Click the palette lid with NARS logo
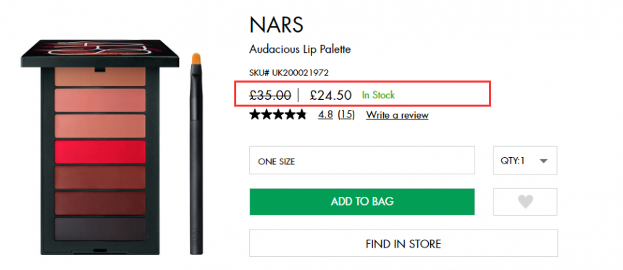 click(x=100, y=53)
